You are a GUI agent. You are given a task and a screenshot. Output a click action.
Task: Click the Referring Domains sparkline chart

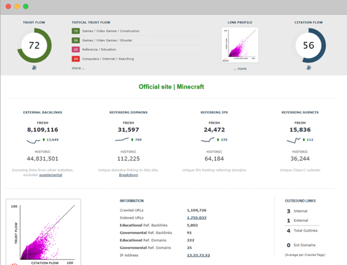(x=121, y=140)
